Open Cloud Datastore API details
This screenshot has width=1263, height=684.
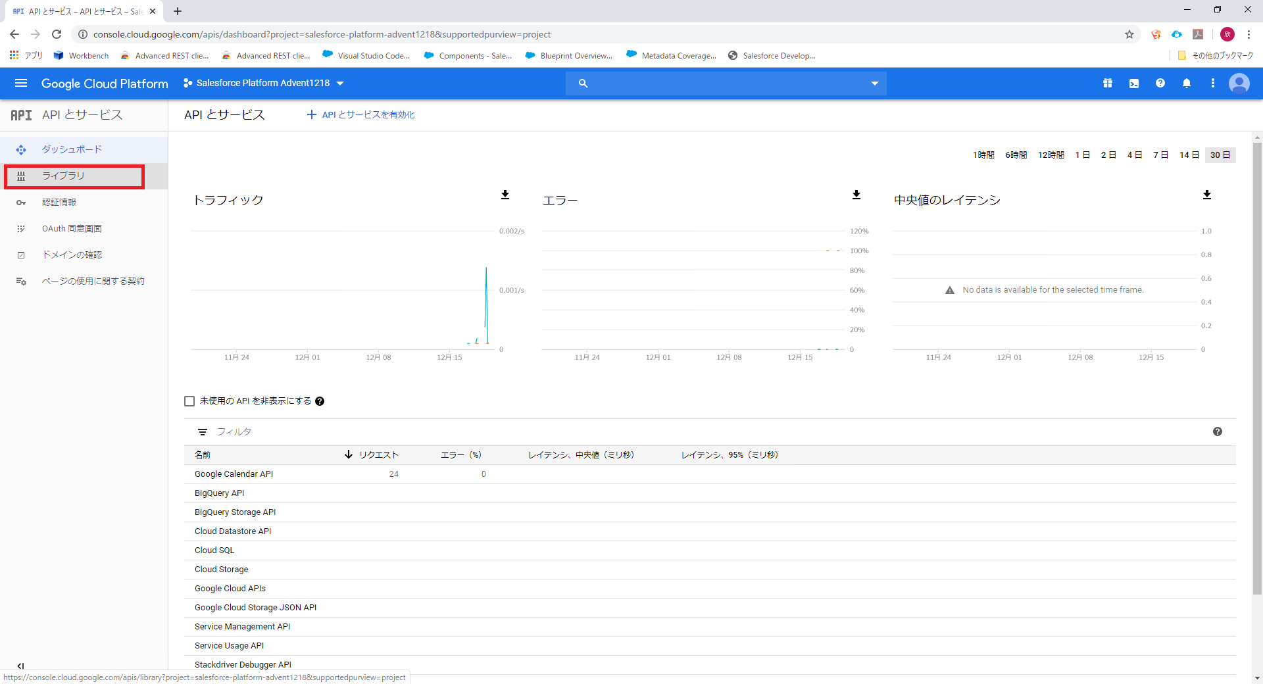coord(233,531)
